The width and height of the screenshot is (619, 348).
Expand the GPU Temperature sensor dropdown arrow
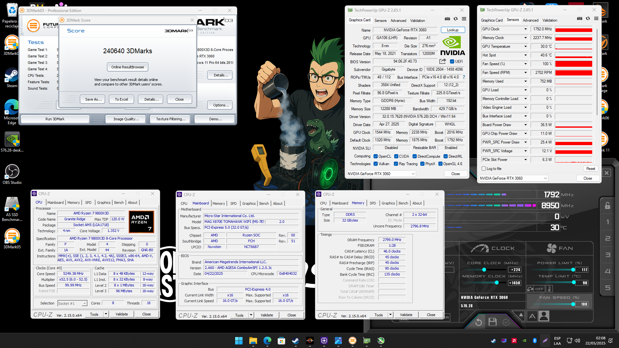coord(525,46)
